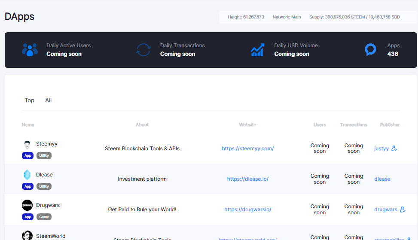418x240 pixels.
Task: Click the SteemWorld app name
Action: click(x=51, y=236)
